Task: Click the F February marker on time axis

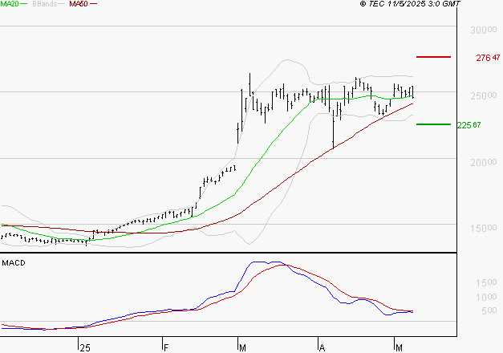Action: [x=166, y=347]
